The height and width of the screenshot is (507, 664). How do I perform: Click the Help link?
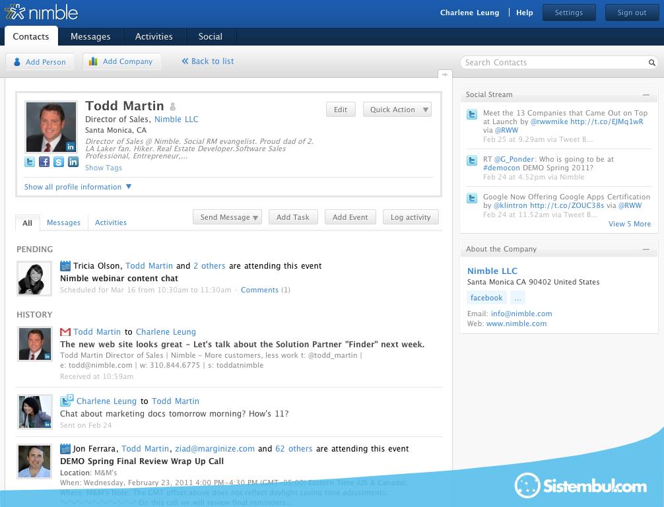click(x=524, y=13)
